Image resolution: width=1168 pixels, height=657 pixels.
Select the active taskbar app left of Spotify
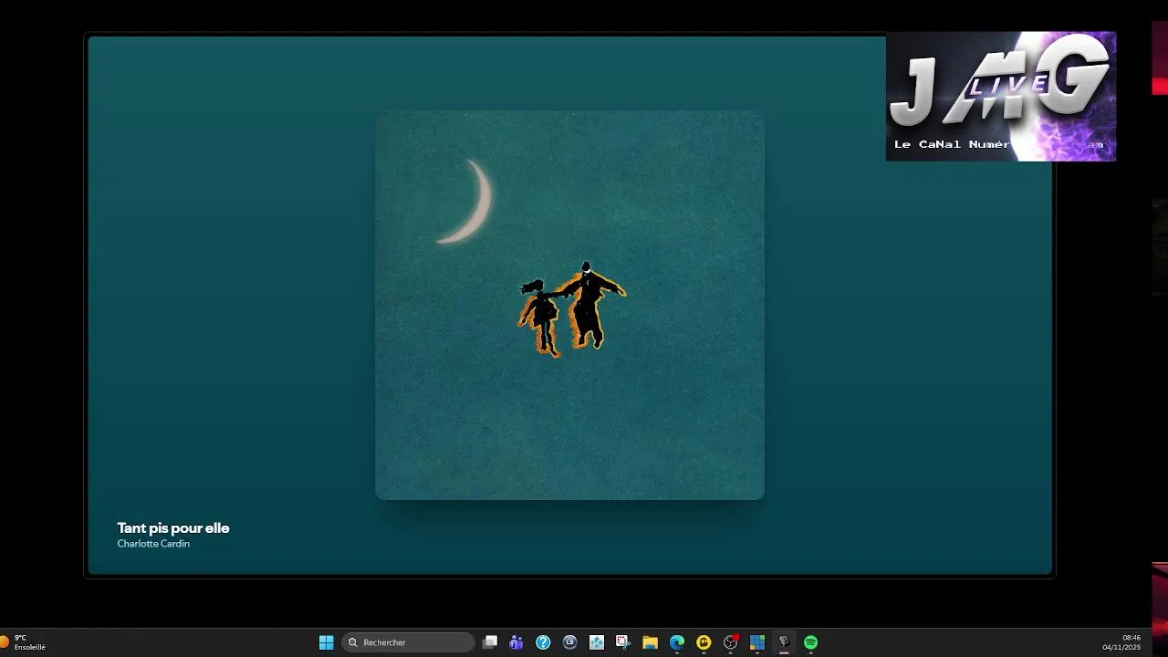(x=784, y=642)
